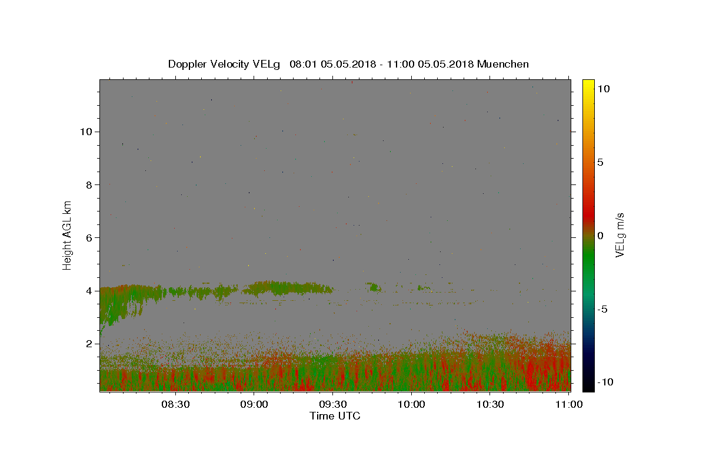Click the plot title 'Doppler Velocity VELg'
This screenshot has height=470, width=706.
(224, 64)
